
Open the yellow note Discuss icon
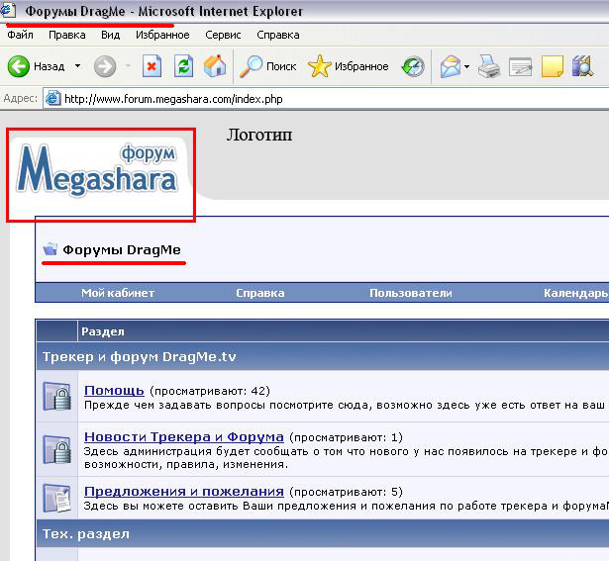point(552,66)
